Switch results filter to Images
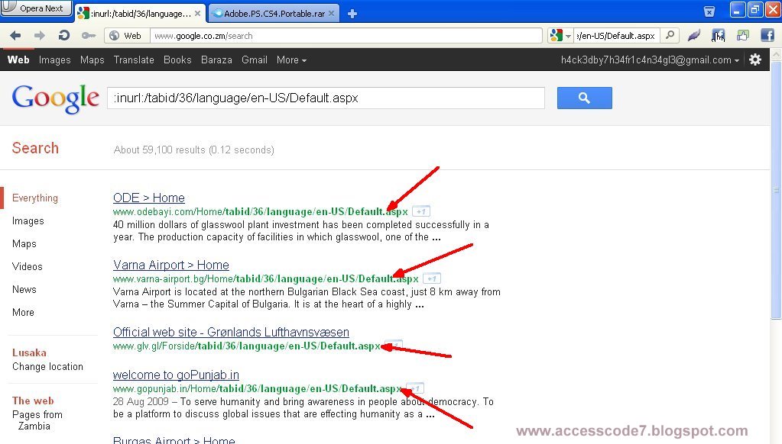The height and width of the screenshot is (444, 782). pyautogui.click(x=28, y=220)
